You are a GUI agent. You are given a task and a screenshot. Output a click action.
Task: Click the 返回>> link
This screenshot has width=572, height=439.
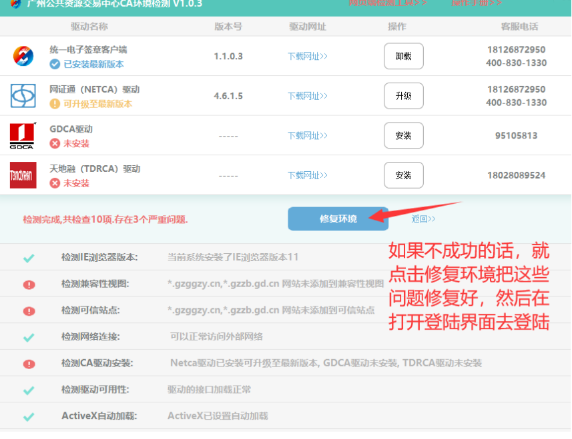pos(423,219)
